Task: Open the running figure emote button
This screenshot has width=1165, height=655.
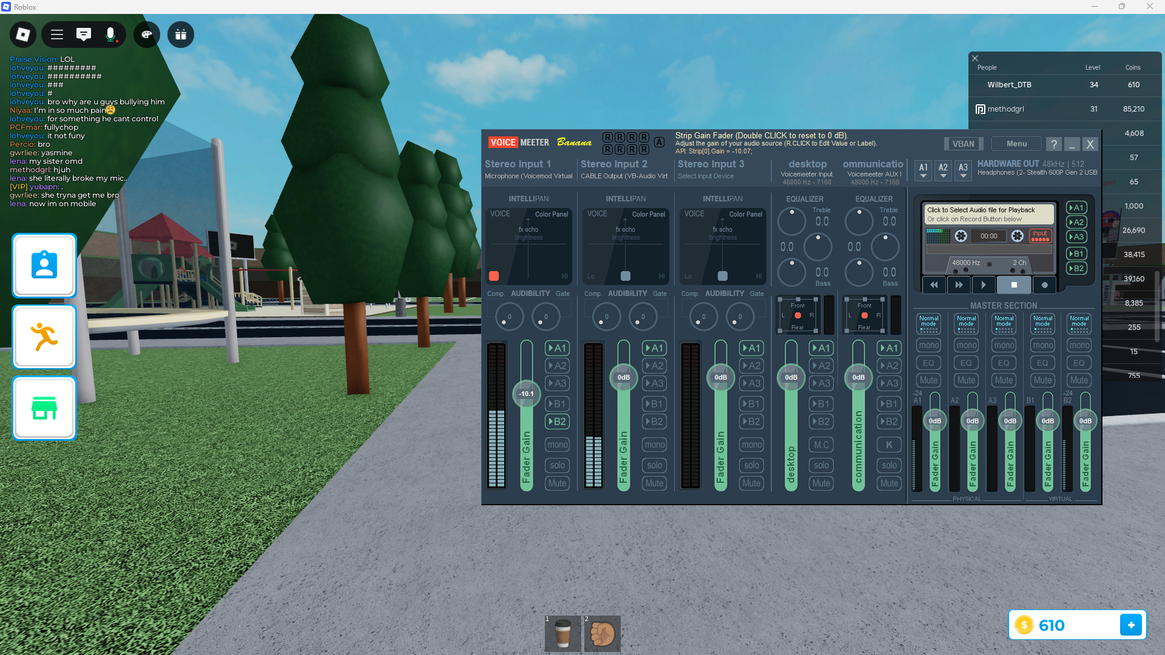Action: pos(44,337)
